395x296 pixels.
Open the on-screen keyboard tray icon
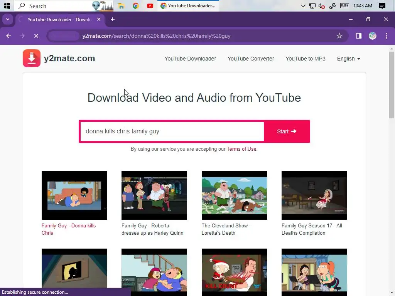pos(344,6)
